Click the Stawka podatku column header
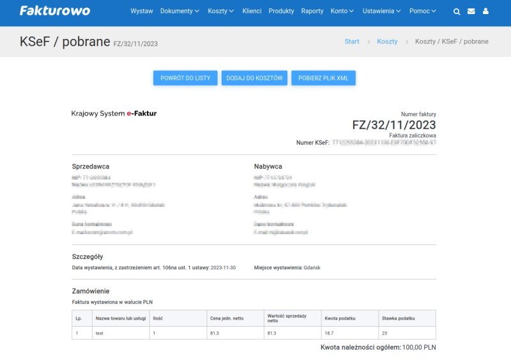511x358 pixels. tap(407, 318)
